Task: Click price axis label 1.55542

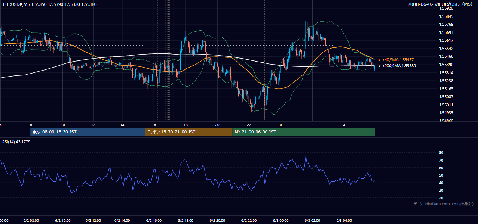Action: [447, 49]
